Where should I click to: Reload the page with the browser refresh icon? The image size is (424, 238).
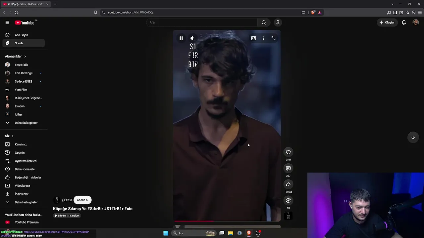[x=17, y=13]
